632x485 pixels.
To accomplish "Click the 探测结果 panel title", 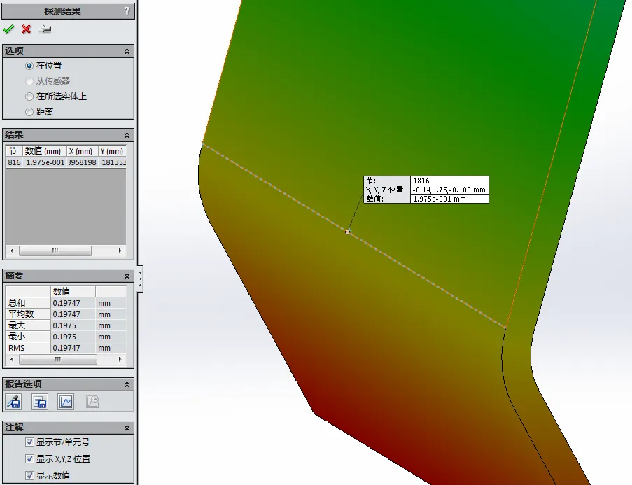I will (x=62, y=11).
